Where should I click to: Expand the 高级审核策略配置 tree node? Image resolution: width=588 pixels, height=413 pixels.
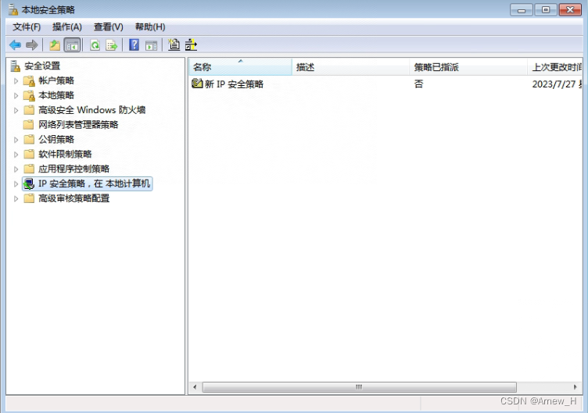tap(16, 199)
